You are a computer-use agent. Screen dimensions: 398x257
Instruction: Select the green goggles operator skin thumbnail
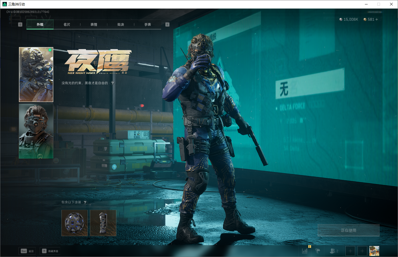point(36,131)
